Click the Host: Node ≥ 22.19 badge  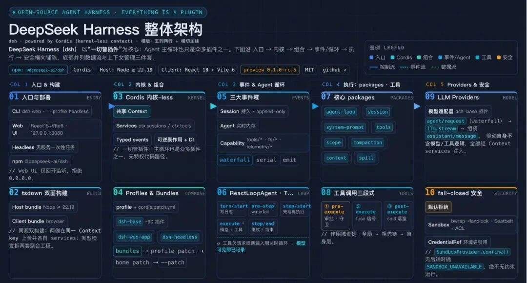coord(126,70)
